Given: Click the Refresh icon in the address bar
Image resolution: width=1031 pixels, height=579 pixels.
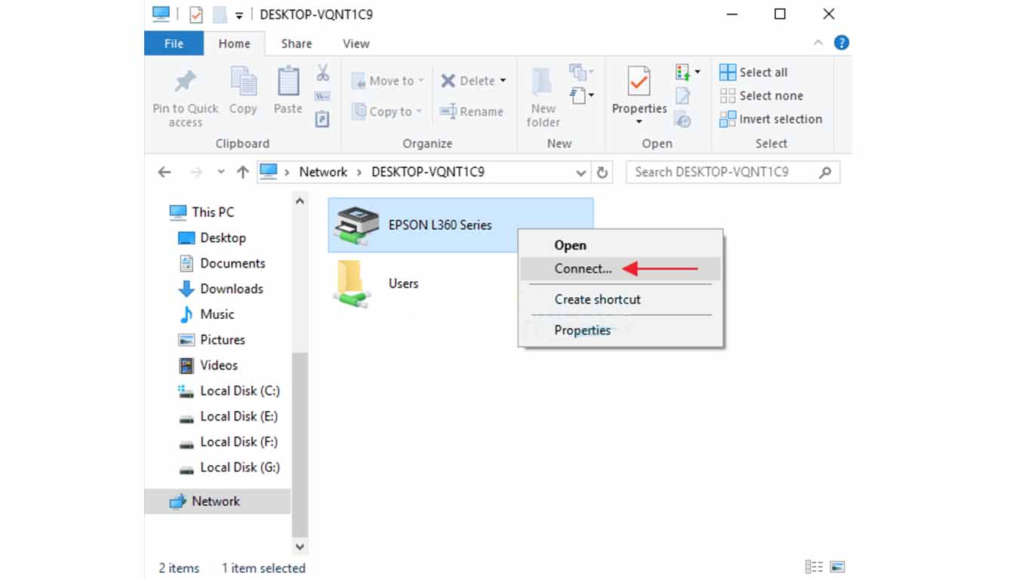Looking at the screenshot, I should click(x=602, y=172).
